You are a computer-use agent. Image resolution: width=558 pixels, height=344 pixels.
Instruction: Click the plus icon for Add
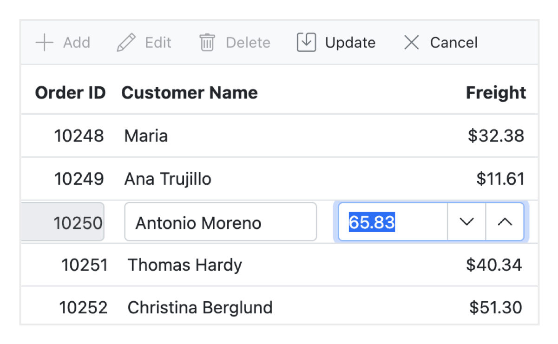(x=45, y=43)
